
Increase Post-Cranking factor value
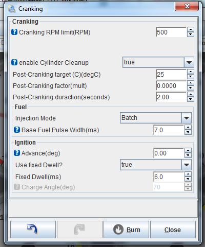click(x=191, y=83)
